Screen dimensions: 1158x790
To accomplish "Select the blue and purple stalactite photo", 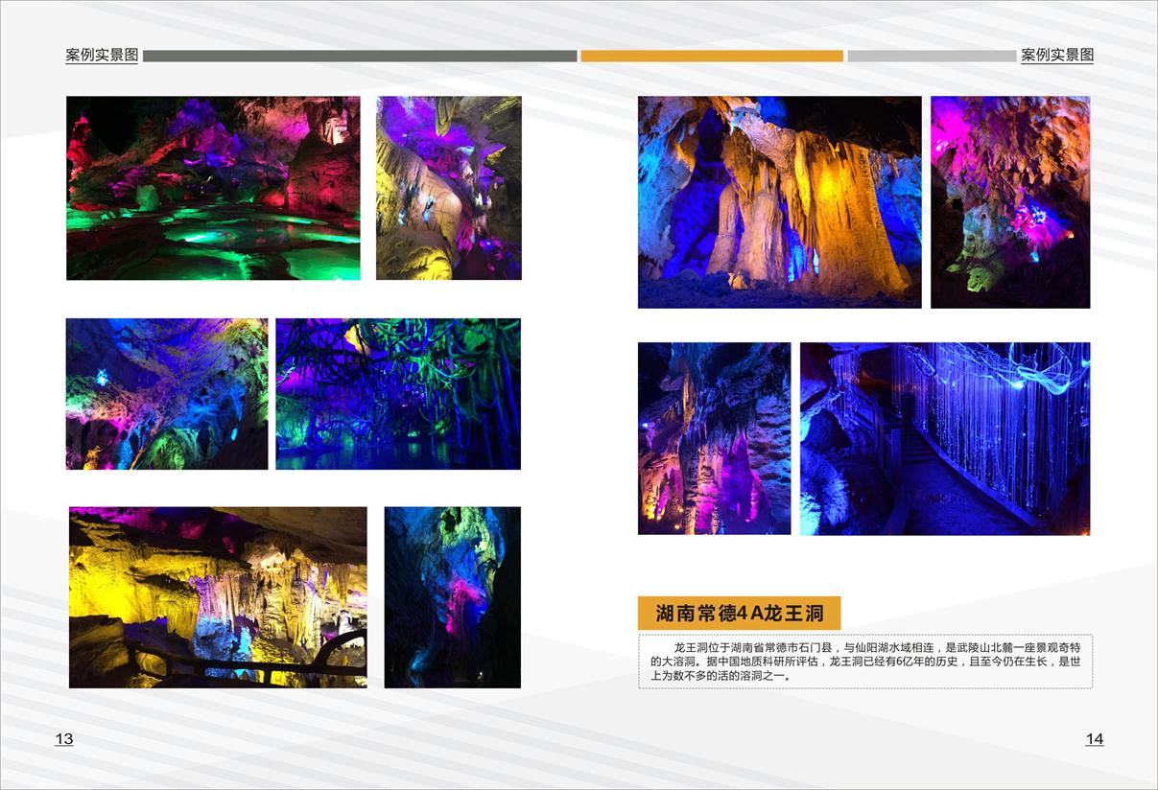I will tap(715, 438).
